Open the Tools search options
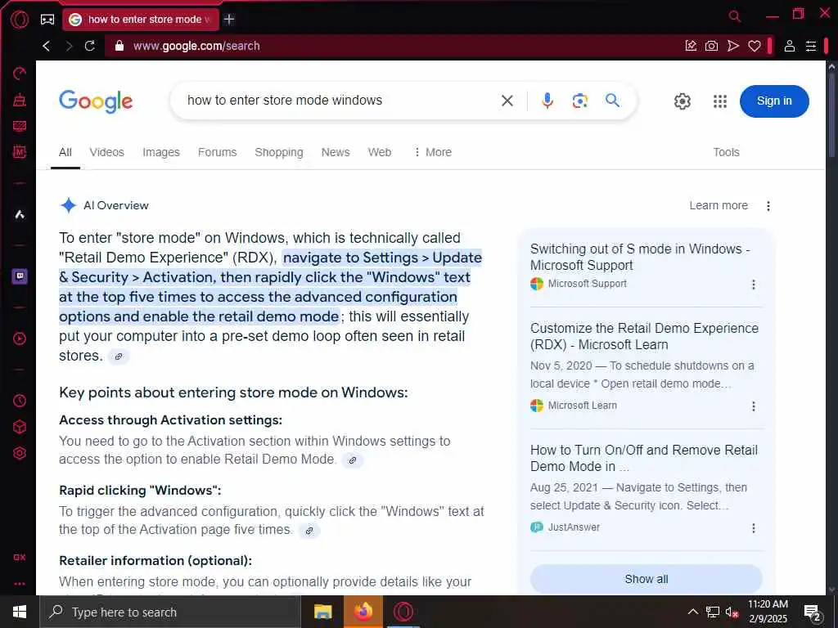Viewport: 838px width, 628px height. tap(726, 152)
